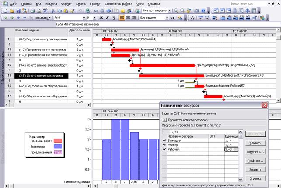Open the font size dropdown
Viewport: 281px width, 188px height.
pyautogui.click(x=94, y=18)
